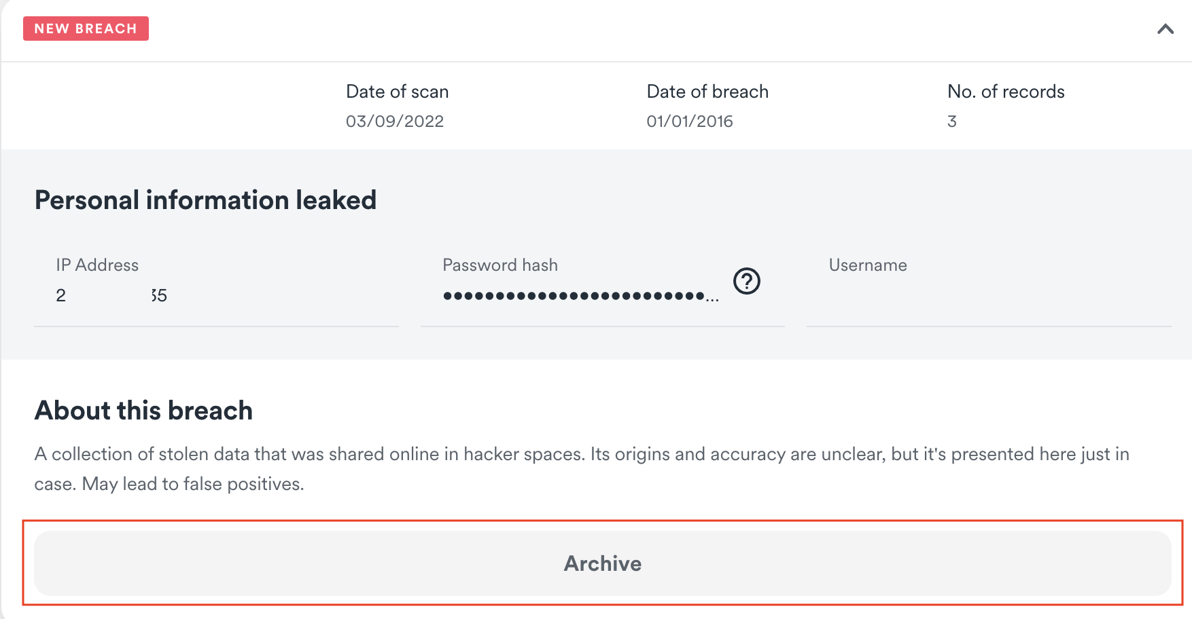The height and width of the screenshot is (619, 1192).
Task: Click the Personal information leaked heading
Action: click(x=205, y=200)
